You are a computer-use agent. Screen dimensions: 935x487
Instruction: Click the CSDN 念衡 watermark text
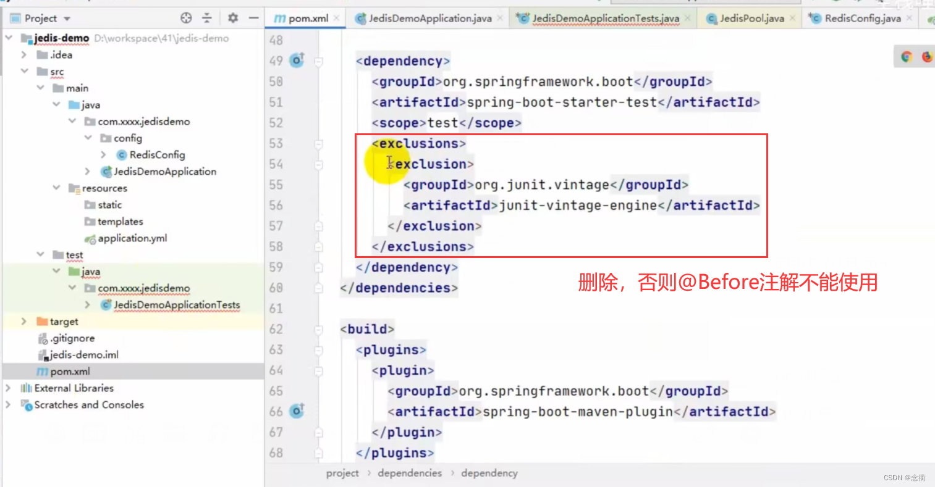[x=903, y=477]
